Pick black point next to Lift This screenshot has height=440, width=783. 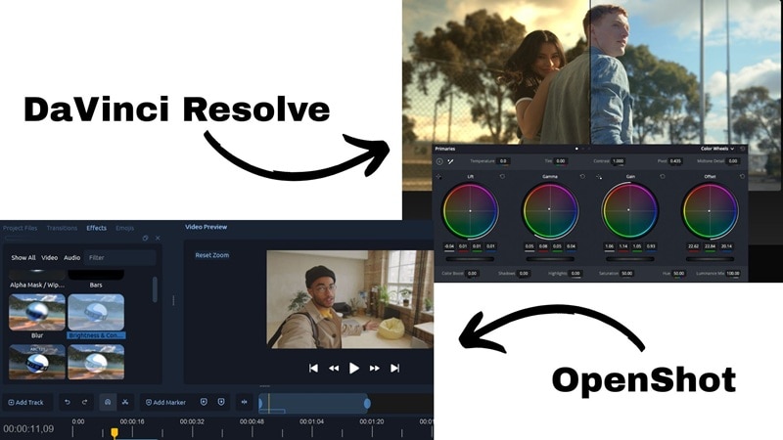(438, 177)
